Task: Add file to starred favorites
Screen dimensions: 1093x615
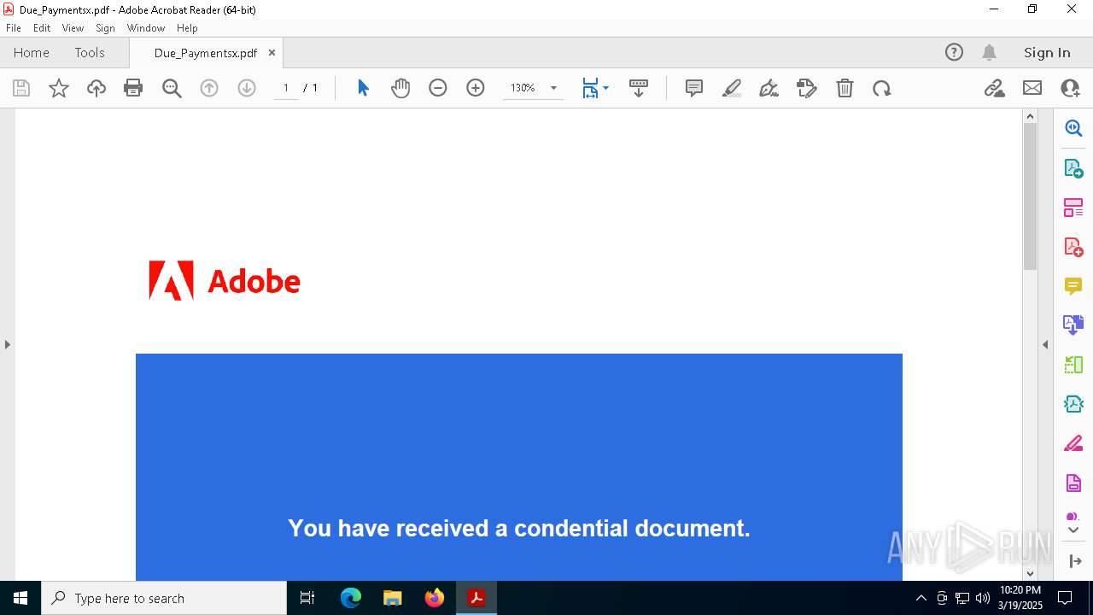Action: click(59, 88)
